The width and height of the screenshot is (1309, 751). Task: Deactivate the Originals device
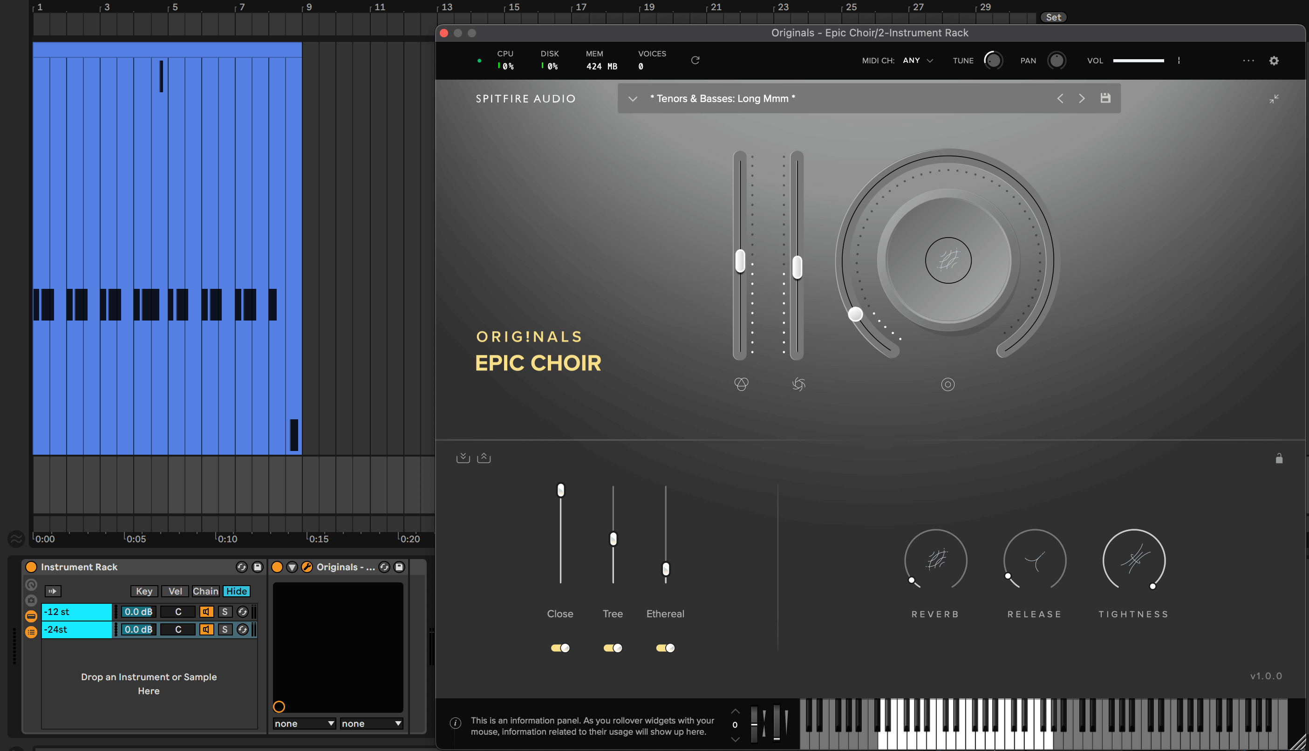(x=277, y=567)
